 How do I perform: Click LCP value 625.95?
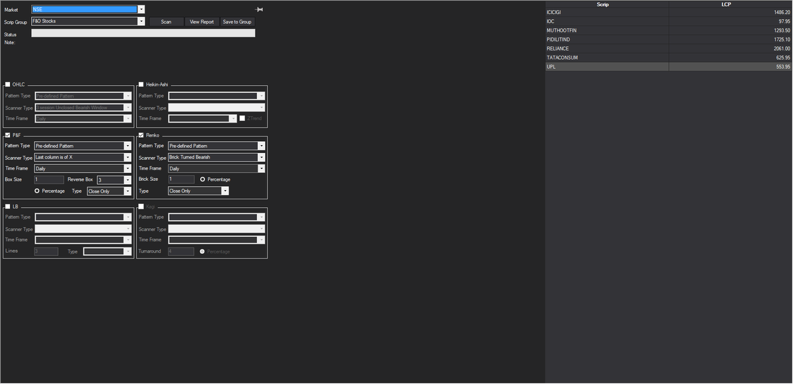pyautogui.click(x=783, y=58)
